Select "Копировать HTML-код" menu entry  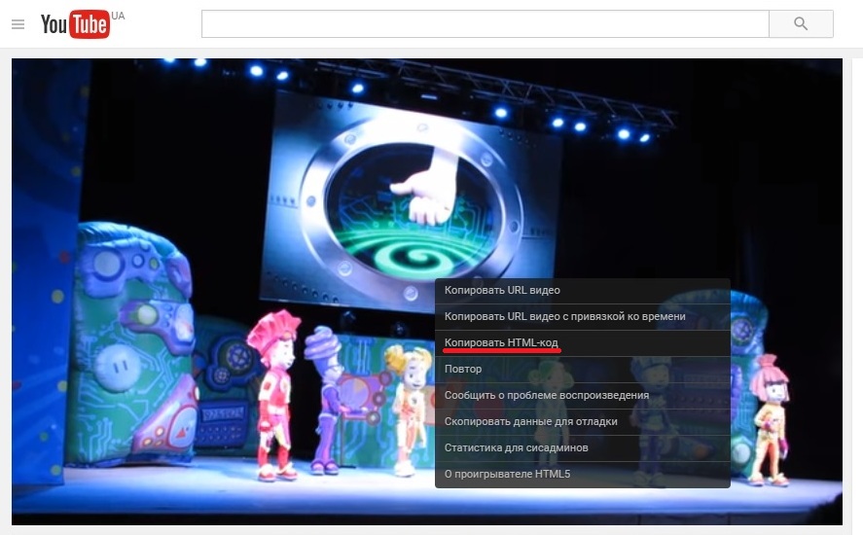[x=582, y=343]
